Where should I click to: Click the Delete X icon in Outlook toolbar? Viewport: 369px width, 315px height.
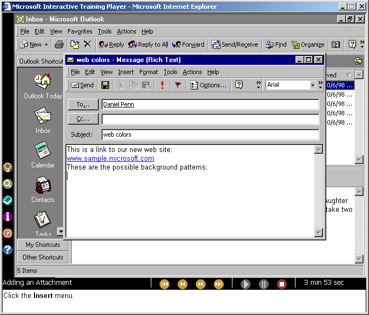[x=88, y=44]
